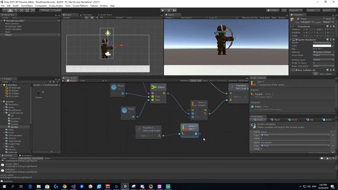Toggle Maximize On Play in Game view
Viewport: 338px width, 190px height.
coord(250,17)
